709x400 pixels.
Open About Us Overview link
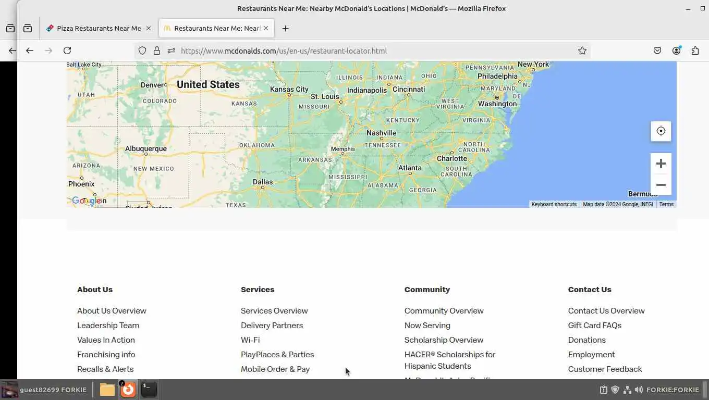[112, 310]
